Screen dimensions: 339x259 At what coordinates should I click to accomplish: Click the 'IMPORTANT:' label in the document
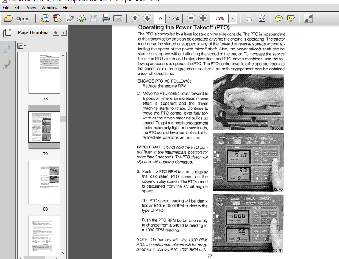click(149, 147)
